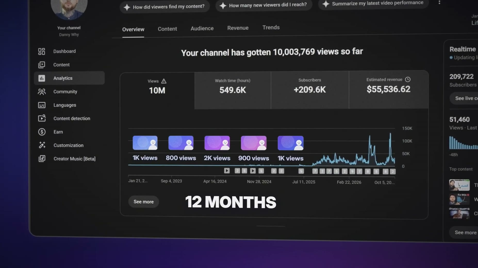Click the 209,722 subscribers count
The width and height of the screenshot is (478, 268).
(x=461, y=76)
